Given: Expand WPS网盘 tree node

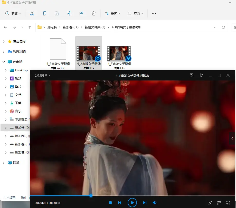Looking at the screenshot, I should pos(4,52).
